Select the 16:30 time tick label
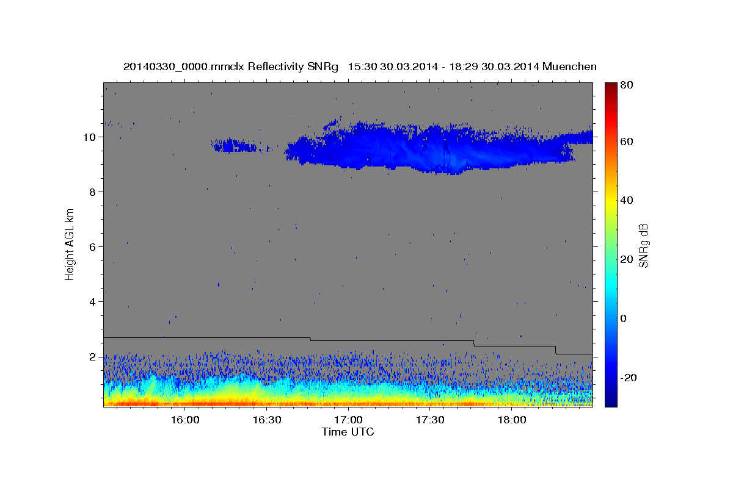This screenshot has width=733, height=488. tap(267, 420)
